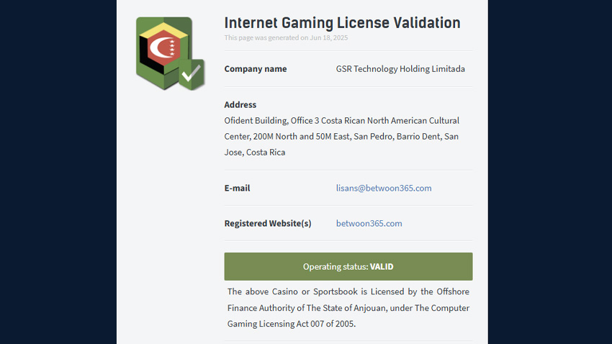This screenshot has height=344, width=612.
Task: Click the E-mail field label
Action: (237, 188)
